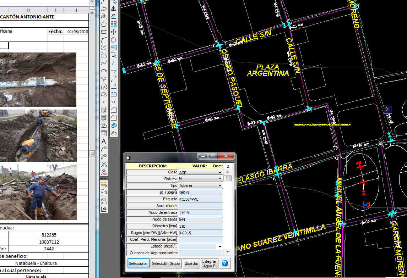Click the Spline curve tool
This screenshot has width=407, height=278.
click(104, 63)
